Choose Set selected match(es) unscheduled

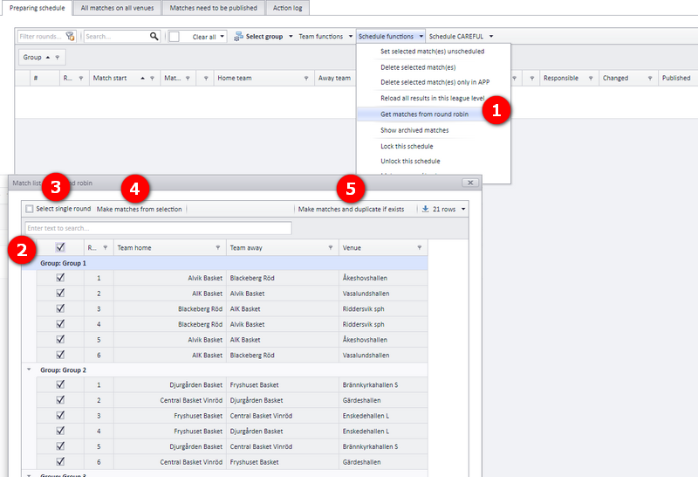tap(432, 52)
